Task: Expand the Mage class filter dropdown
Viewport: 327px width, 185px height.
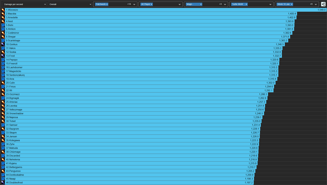Action: (x=226, y=4)
